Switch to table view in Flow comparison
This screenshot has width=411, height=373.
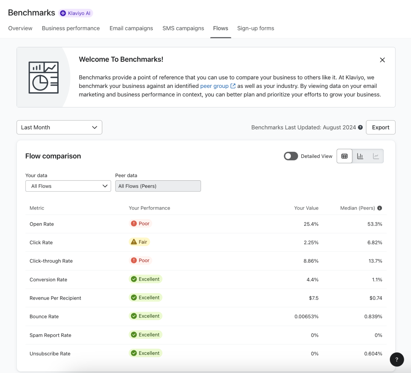[x=344, y=156]
